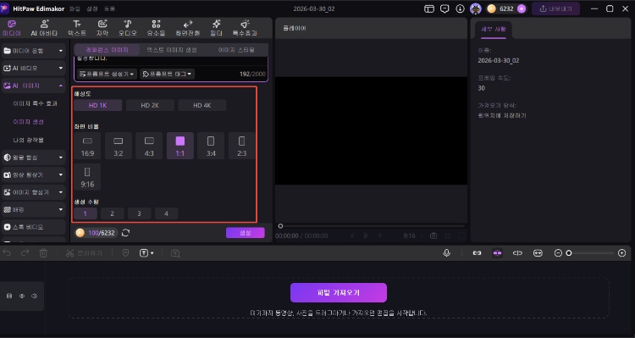Open the feedback message icon in title bar

click(x=444, y=8)
